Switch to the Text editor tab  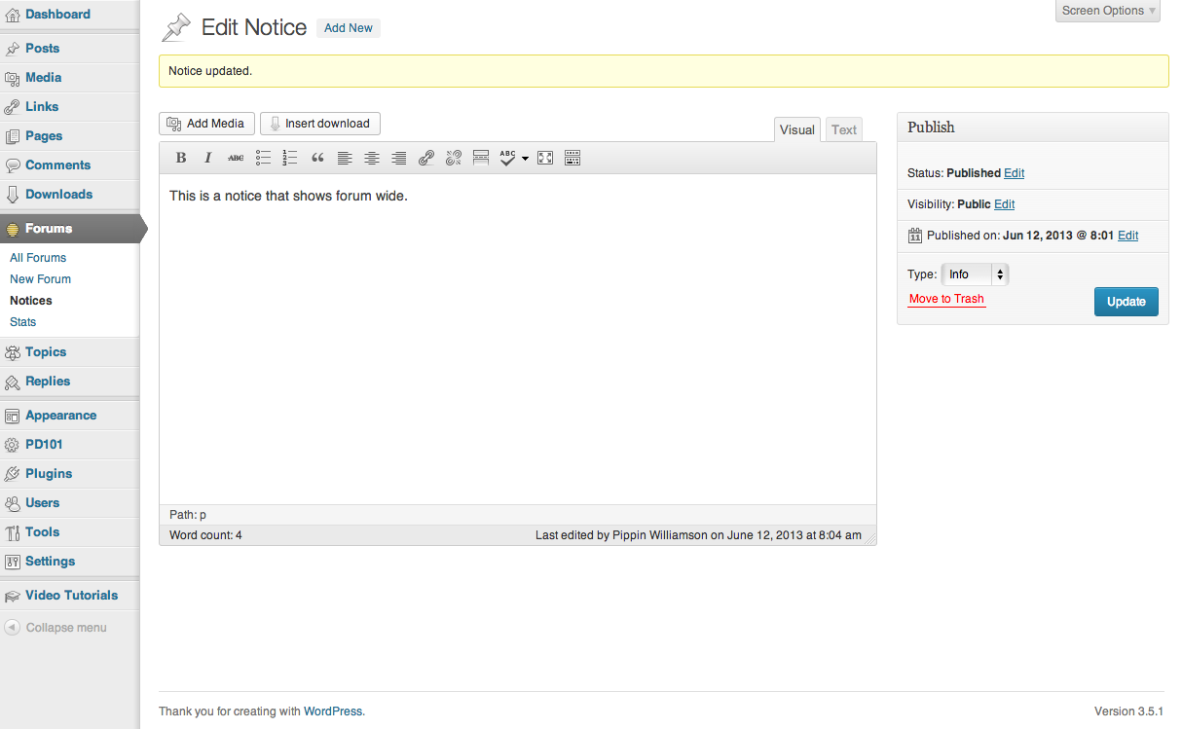[x=844, y=129]
